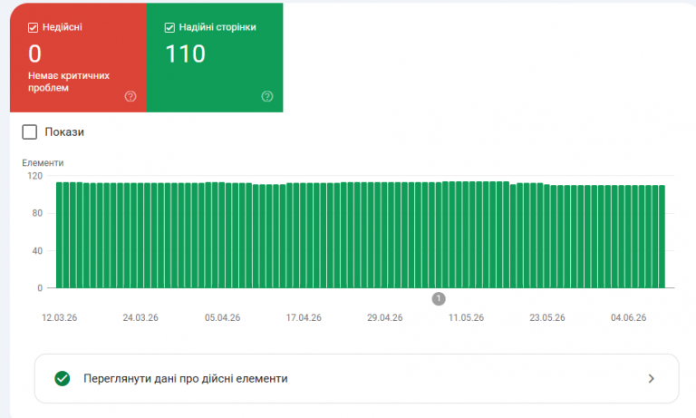696x418 pixels.
Task: Click the 23.05.26 date label
Action: (x=547, y=317)
